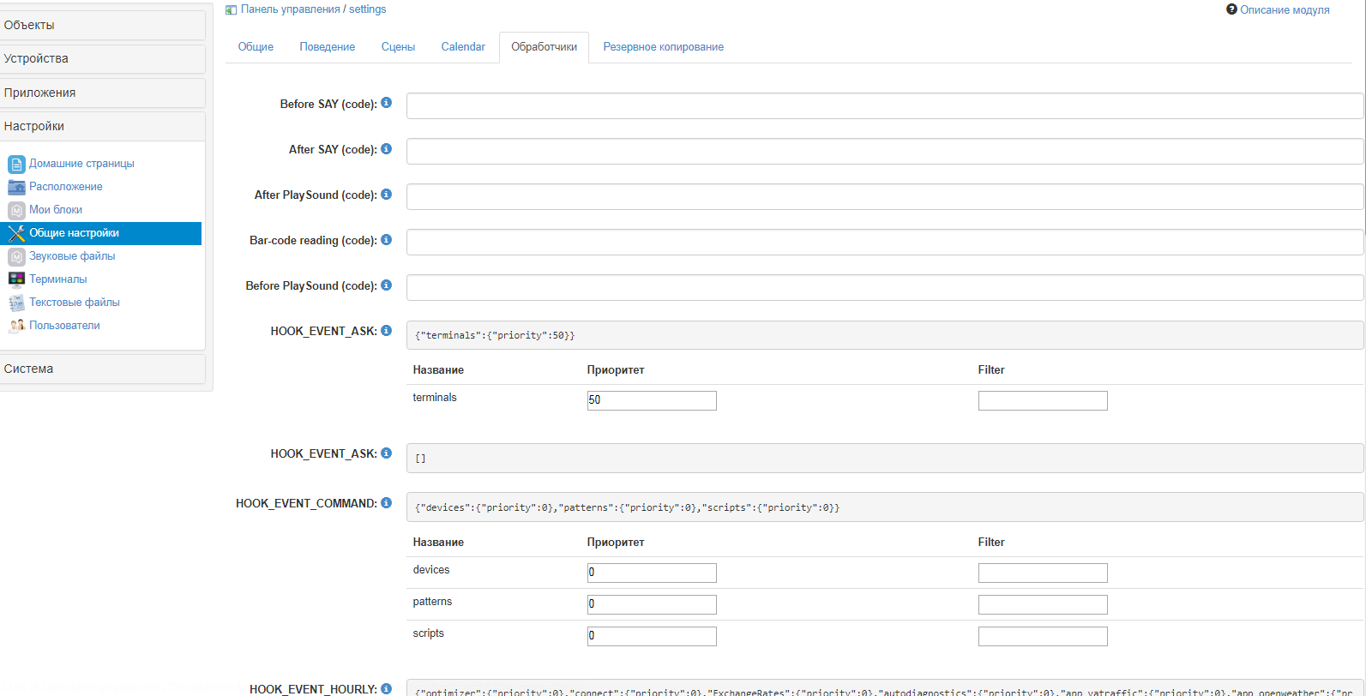Click info icon next to Before SAY (code)
The image size is (1366, 696).
click(x=386, y=103)
